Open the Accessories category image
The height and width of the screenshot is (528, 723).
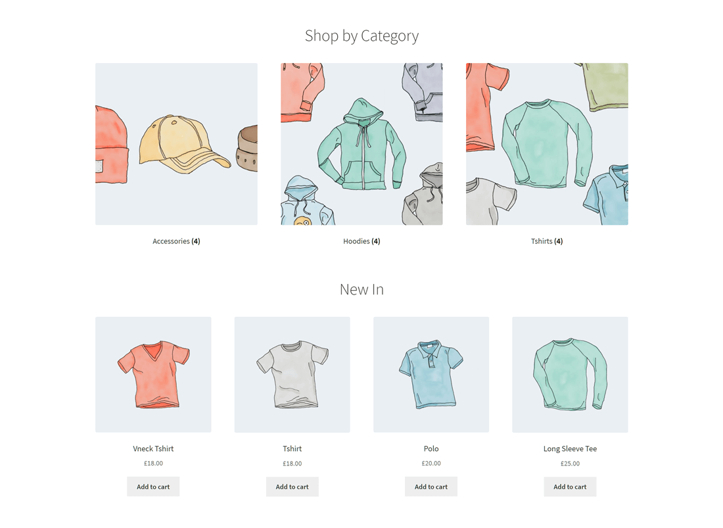[x=176, y=144]
